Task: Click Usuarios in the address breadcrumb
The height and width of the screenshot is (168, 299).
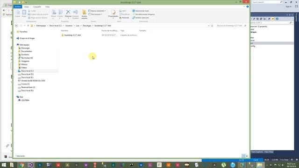Action: click(x=69, y=26)
